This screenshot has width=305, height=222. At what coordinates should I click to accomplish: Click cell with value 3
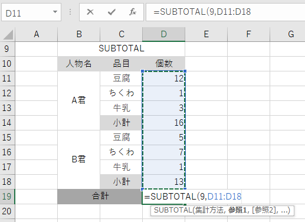pos(164,108)
